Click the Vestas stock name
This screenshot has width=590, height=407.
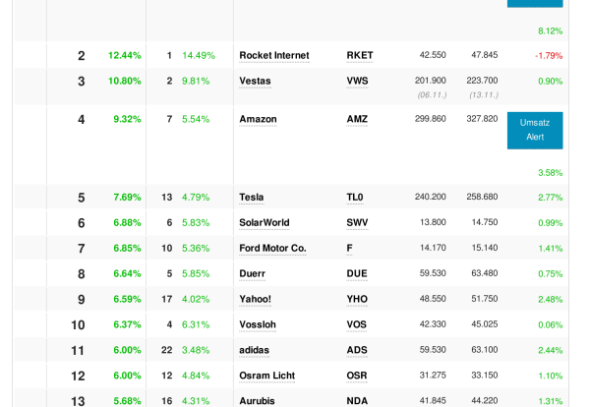tap(256, 81)
